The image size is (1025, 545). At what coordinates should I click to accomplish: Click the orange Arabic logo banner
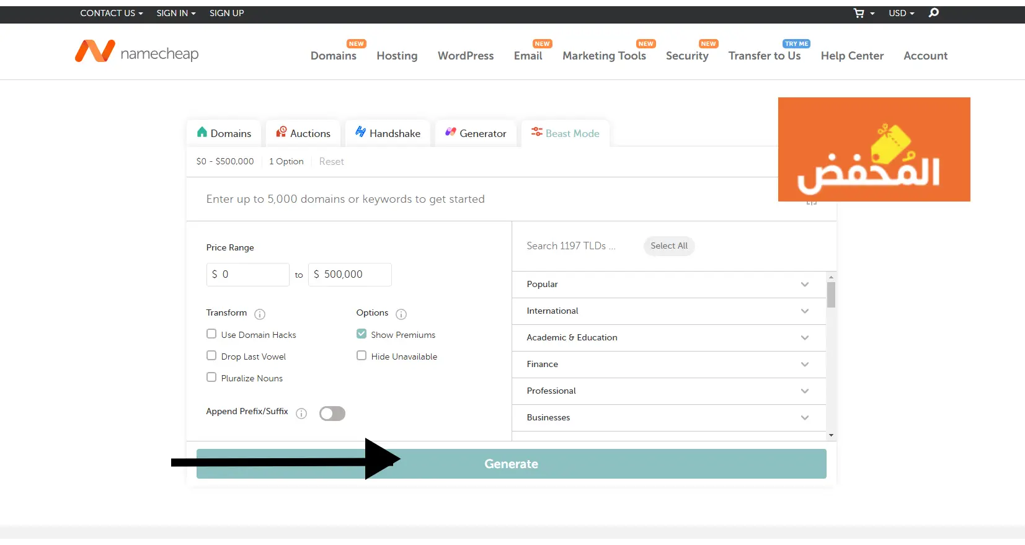coord(874,149)
